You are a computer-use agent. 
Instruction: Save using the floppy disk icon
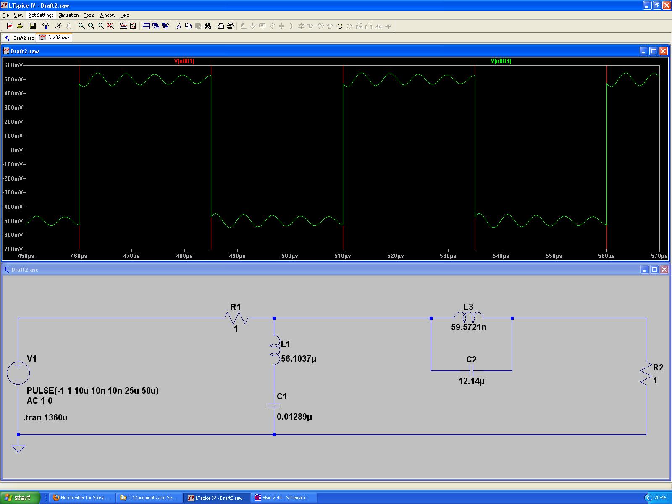(x=33, y=26)
